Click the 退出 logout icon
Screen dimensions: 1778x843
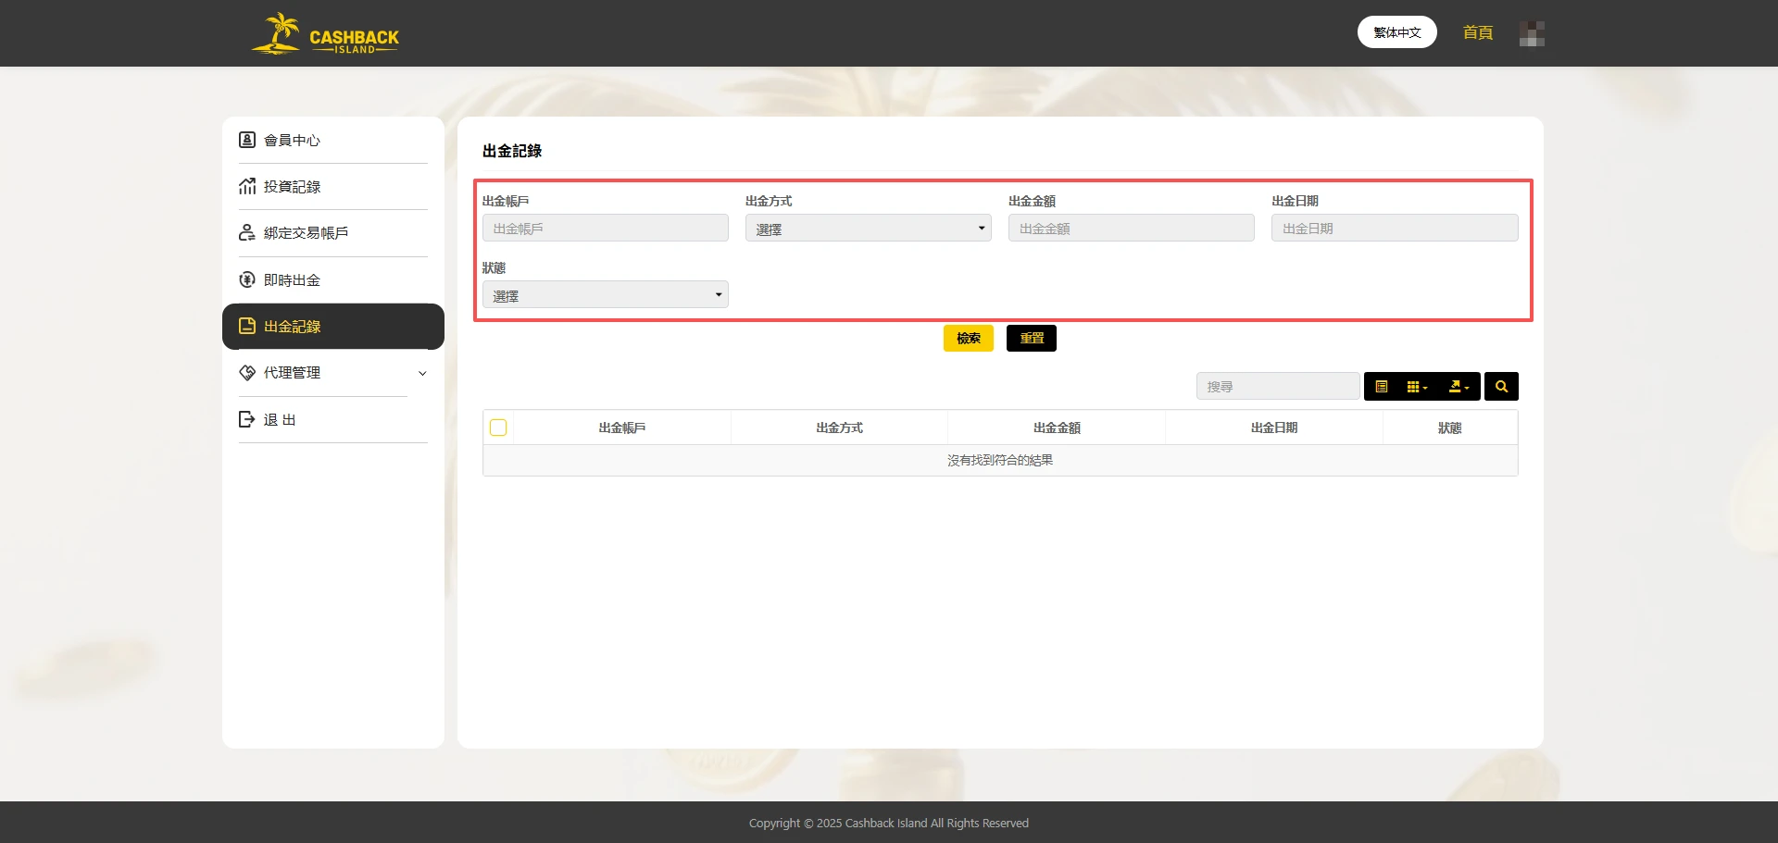pyautogui.click(x=246, y=418)
